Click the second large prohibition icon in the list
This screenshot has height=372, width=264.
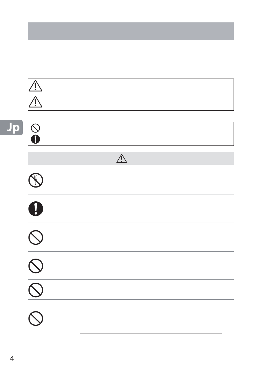36,266
